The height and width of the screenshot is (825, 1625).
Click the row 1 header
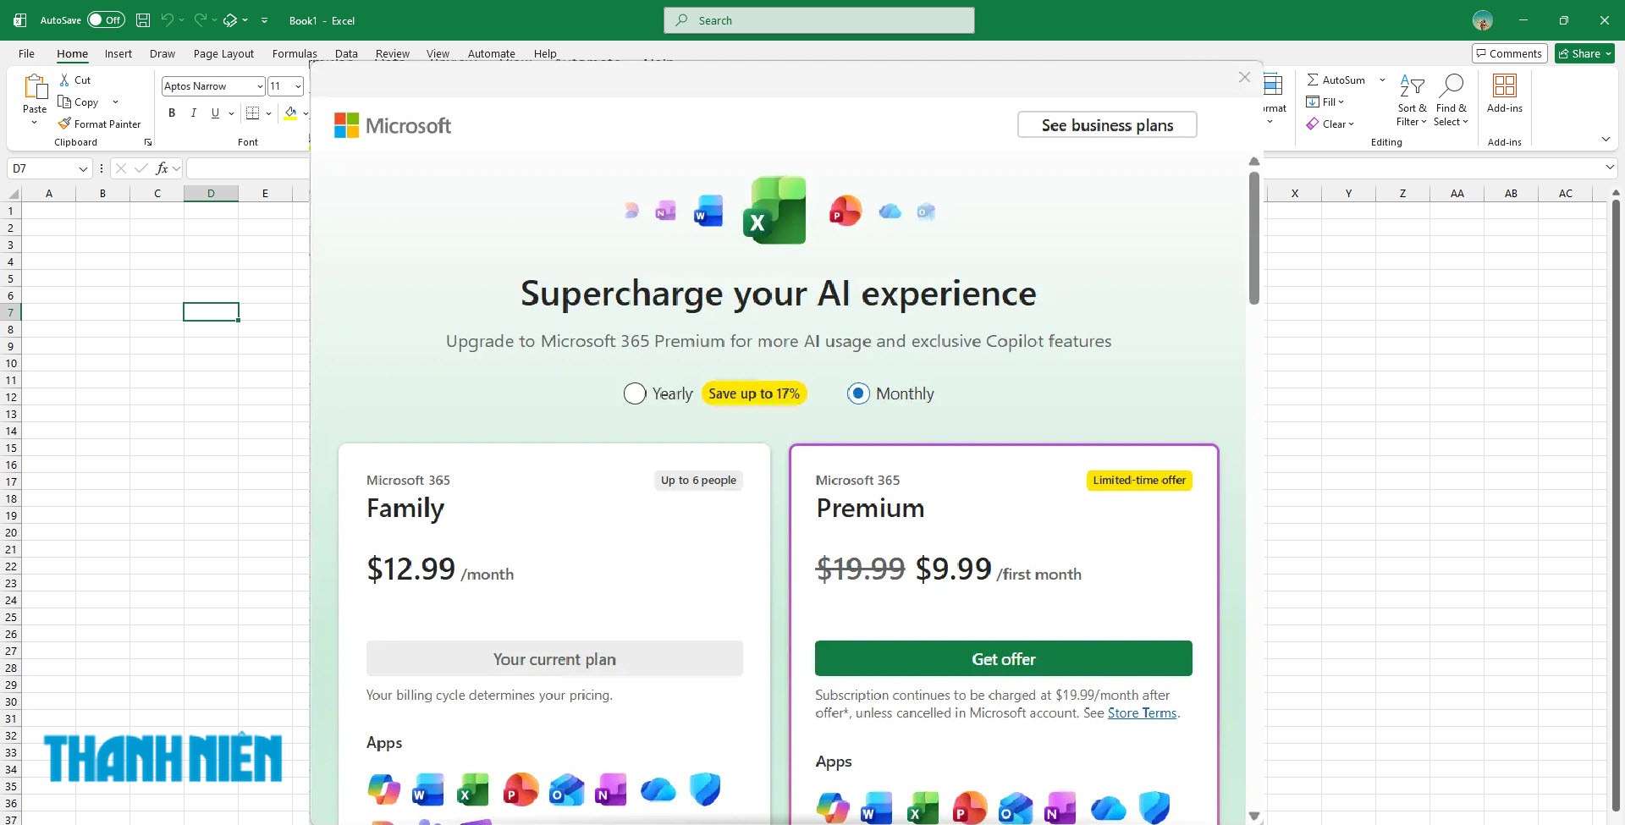(11, 211)
